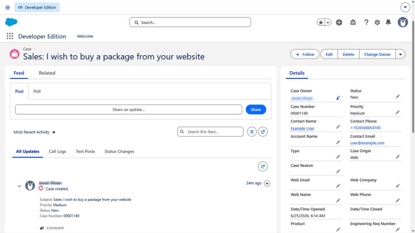Click the Comment icon on the post
415x233 pixels.
[42, 228]
